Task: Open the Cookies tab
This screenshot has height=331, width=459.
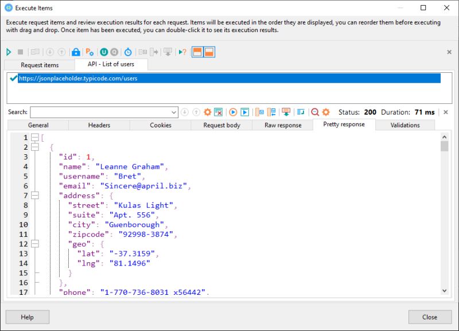Action: point(161,125)
